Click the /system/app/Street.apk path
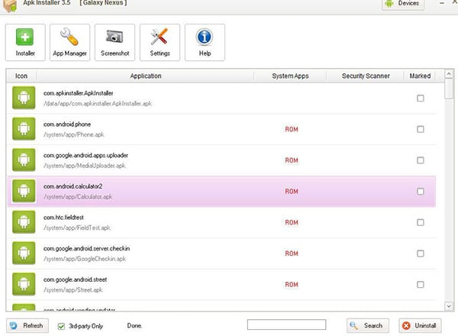The height and width of the screenshot is (336, 458). [x=73, y=290]
